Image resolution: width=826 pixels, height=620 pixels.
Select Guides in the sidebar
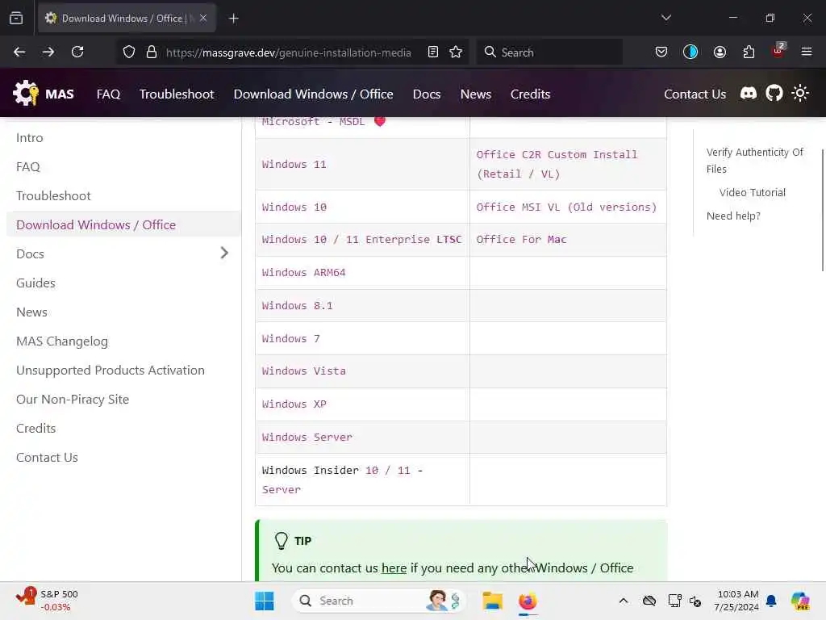(35, 283)
